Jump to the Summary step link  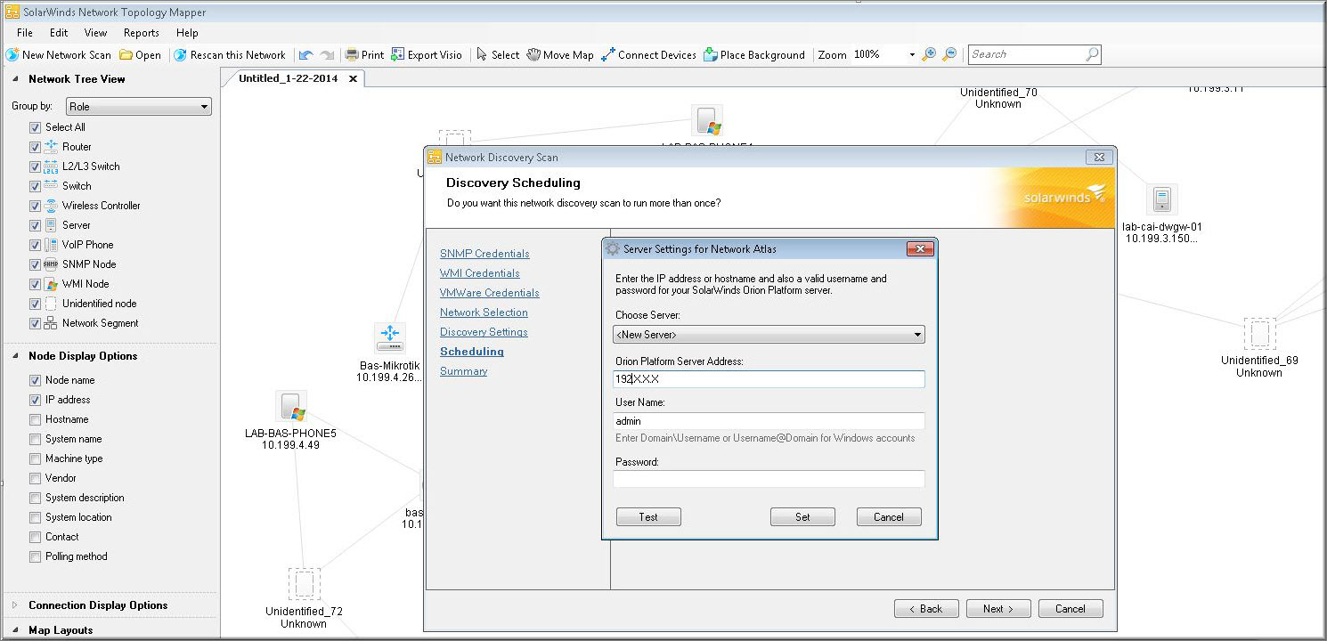[x=463, y=371]
